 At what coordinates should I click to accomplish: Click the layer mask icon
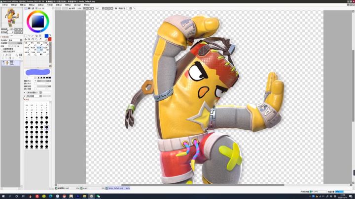21,55
